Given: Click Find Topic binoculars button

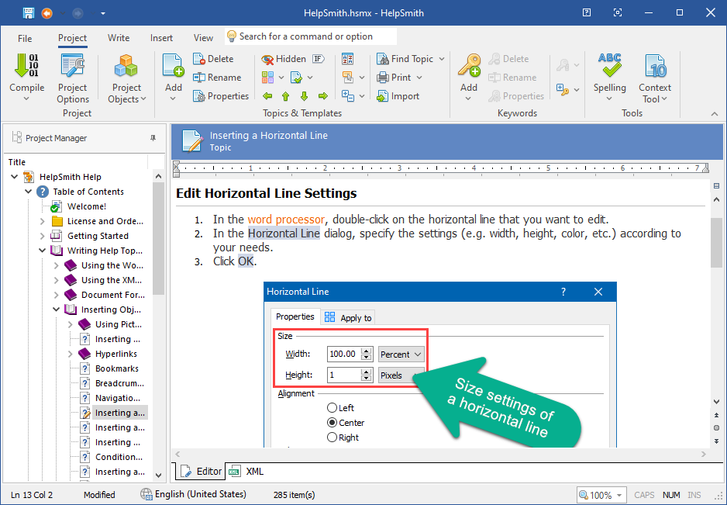Looking at the screenshot, I should [405, 59].
